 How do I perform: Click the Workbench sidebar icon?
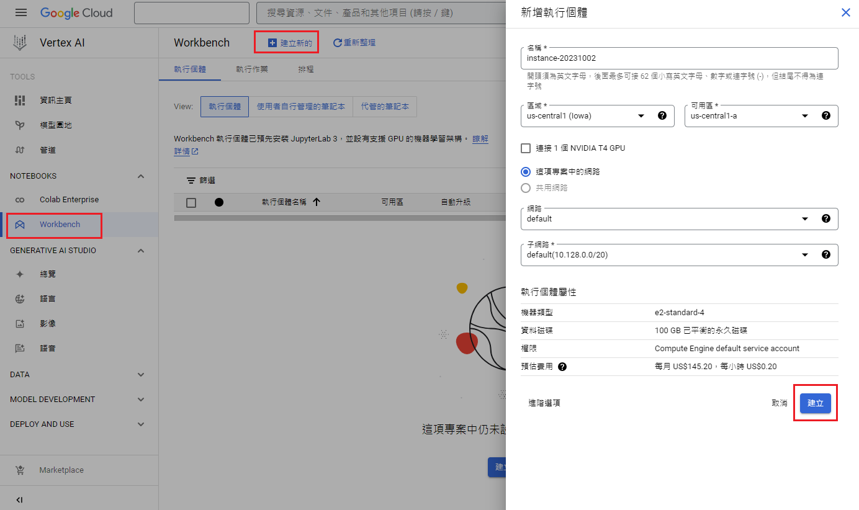20,225
